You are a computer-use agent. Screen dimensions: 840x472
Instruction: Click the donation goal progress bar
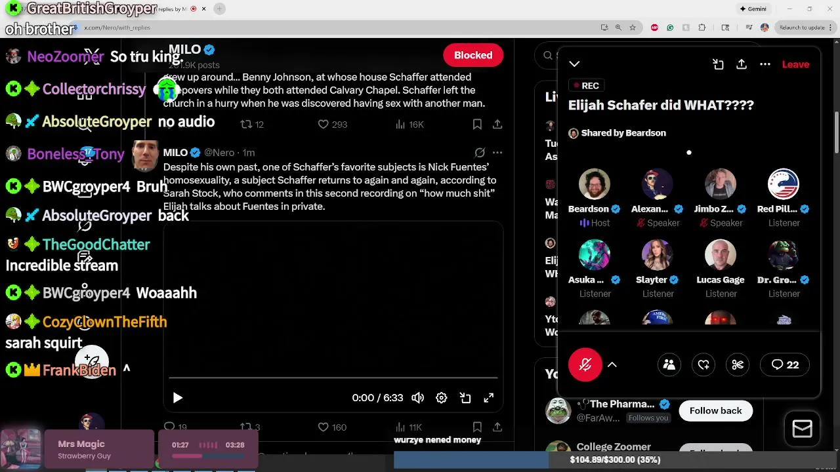[615, 460]
